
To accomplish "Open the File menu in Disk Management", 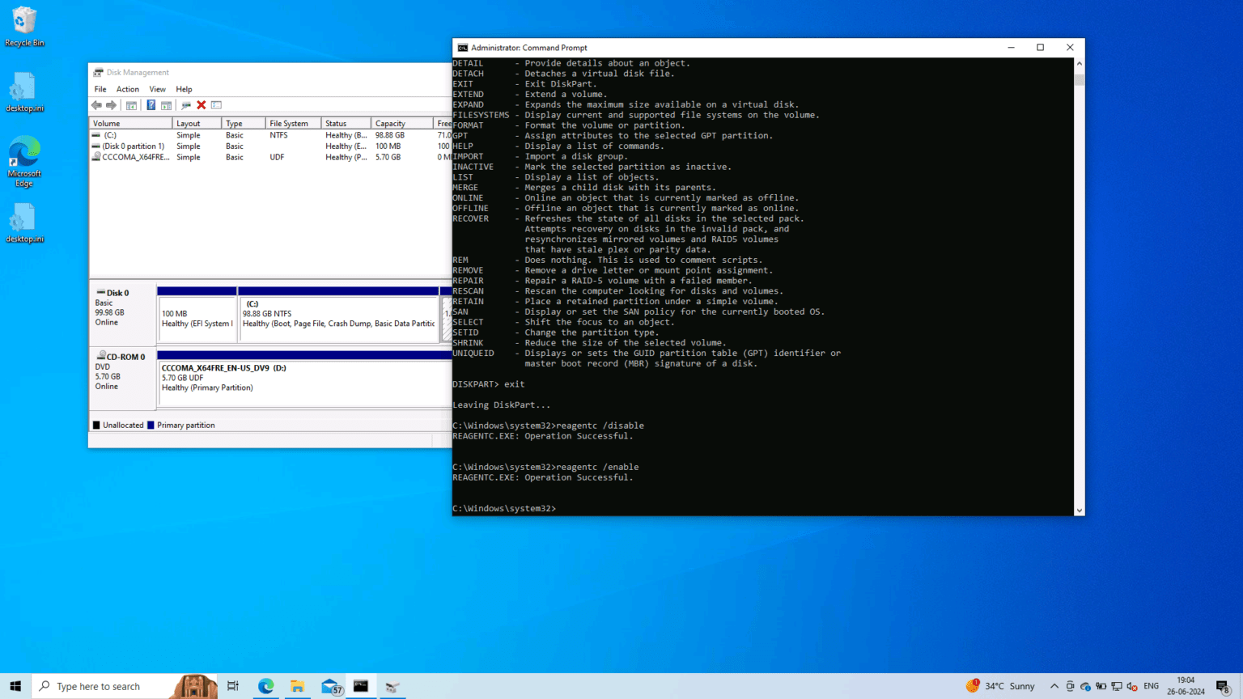I will [100, 89].
